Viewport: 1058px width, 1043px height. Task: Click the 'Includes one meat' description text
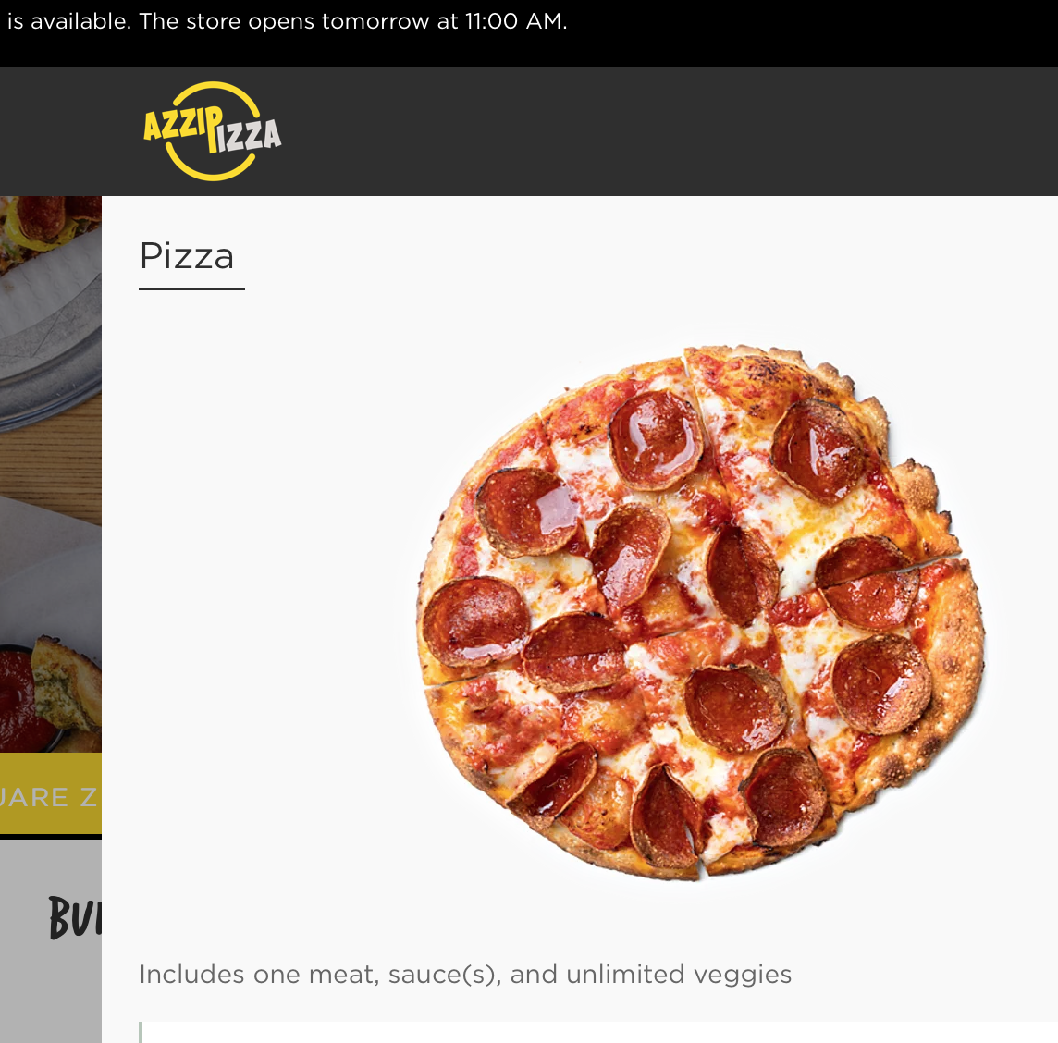465,975
